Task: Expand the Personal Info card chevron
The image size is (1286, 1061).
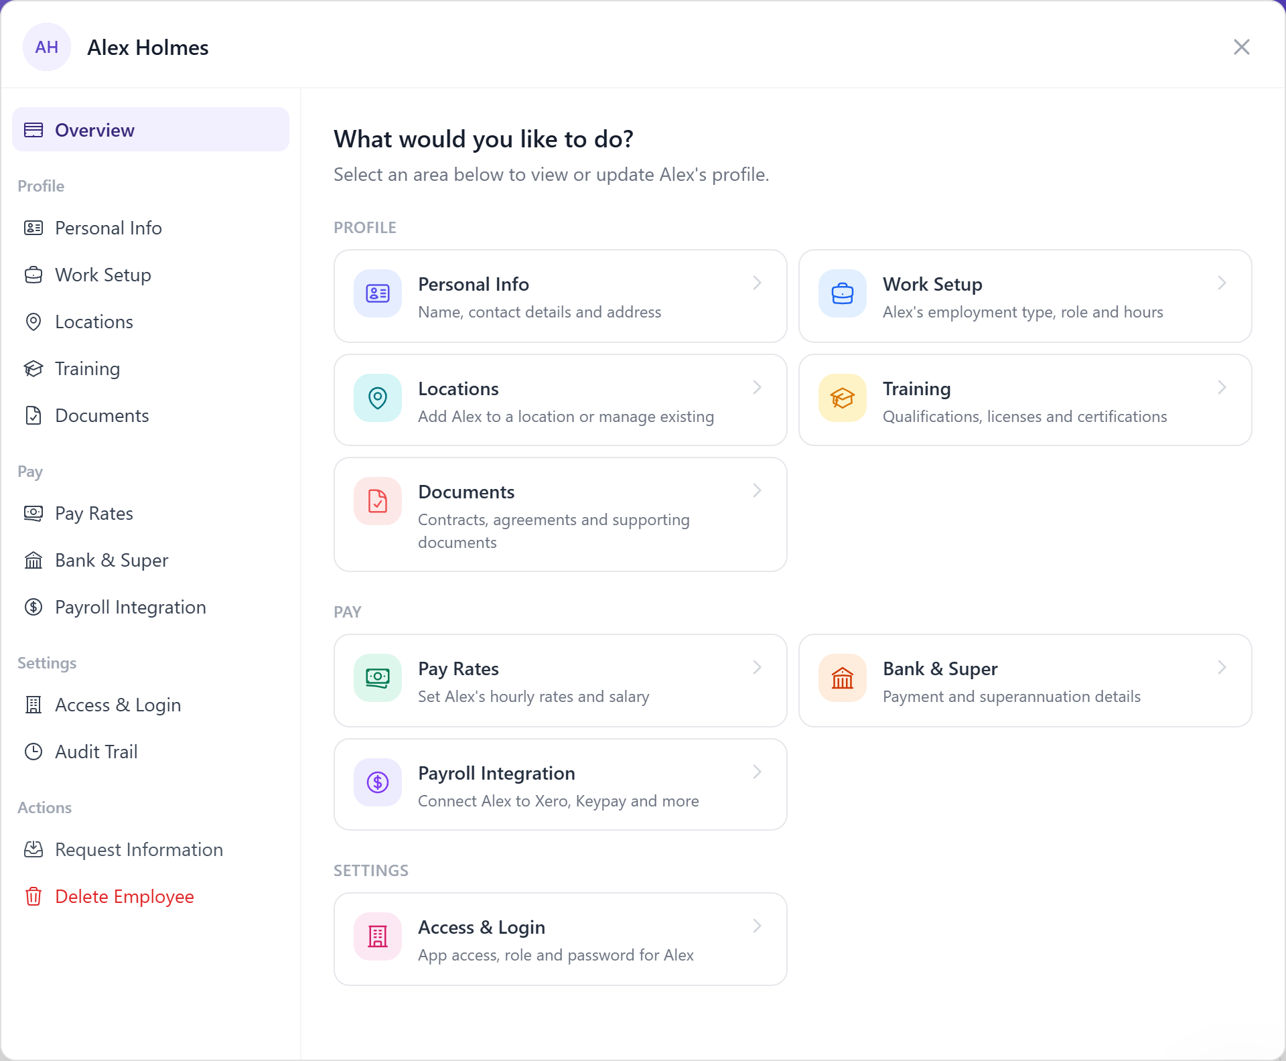Action: pos(757,283)
